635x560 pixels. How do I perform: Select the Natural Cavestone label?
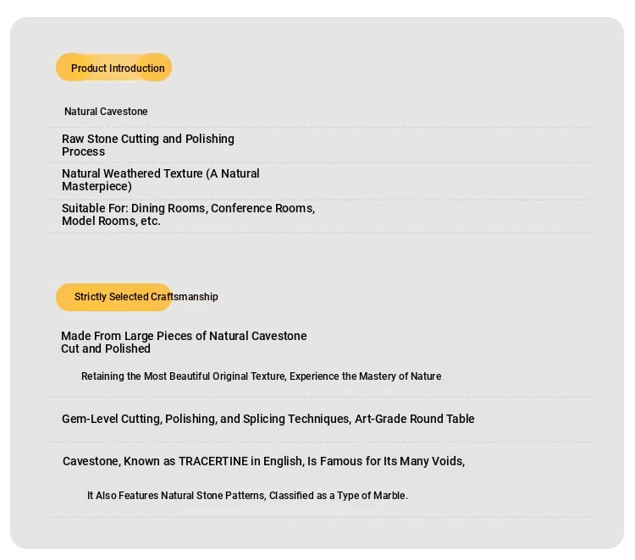[106, 112]
